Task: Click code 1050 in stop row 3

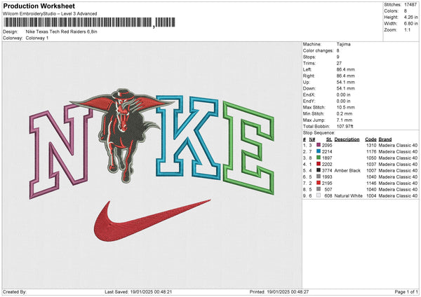Action: (x=371, y=158)
